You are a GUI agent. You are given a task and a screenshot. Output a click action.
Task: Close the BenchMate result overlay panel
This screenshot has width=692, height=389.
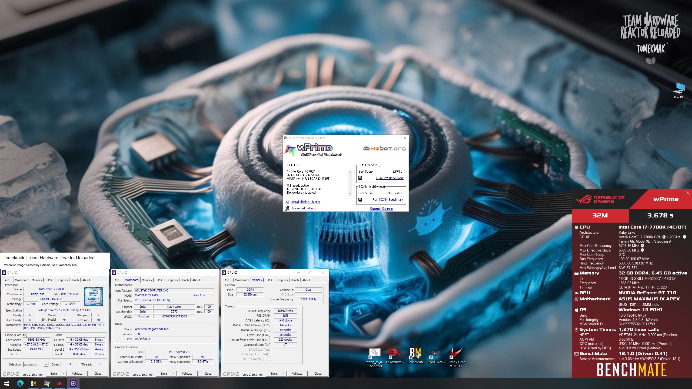(x=688, y=193)
